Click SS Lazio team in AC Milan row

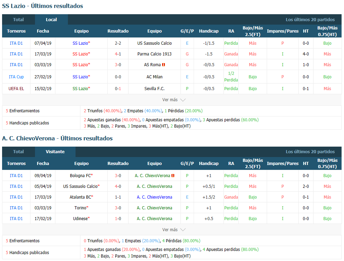[x=80, y=77]
